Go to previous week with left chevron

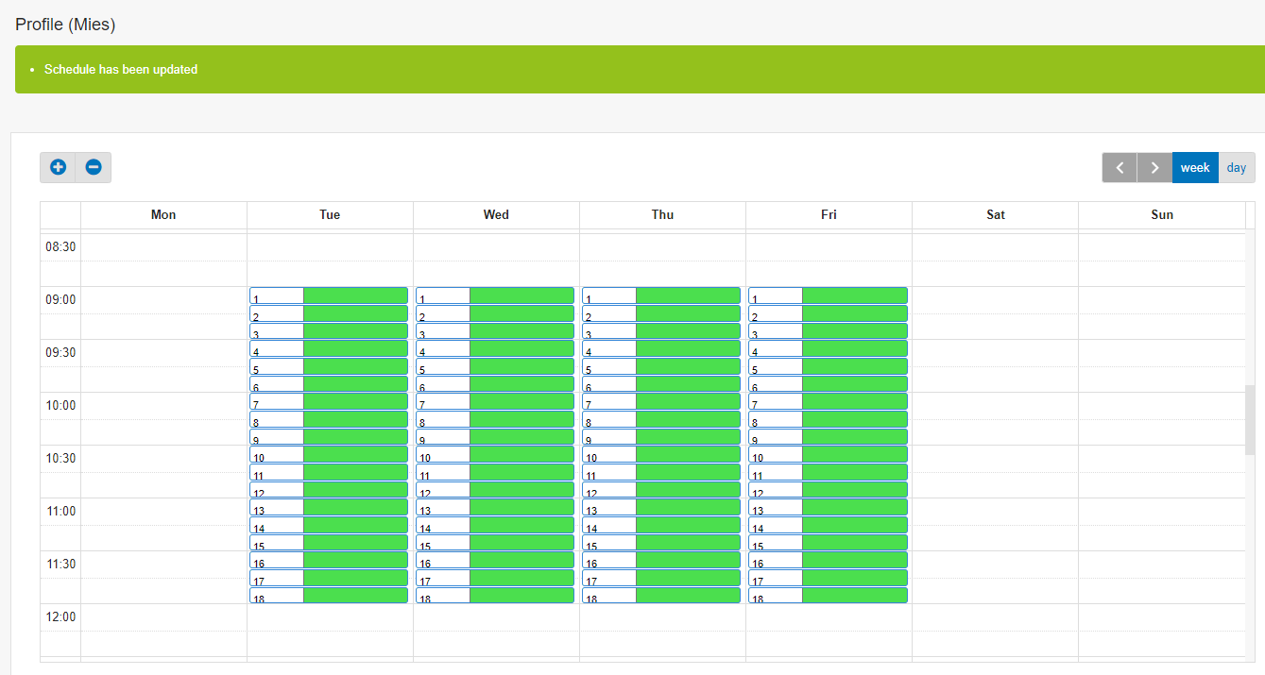(x=1120, y=167)
